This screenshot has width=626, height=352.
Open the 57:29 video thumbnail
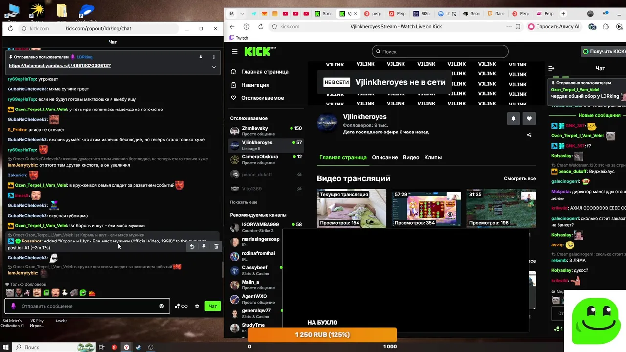tap(426, 208)
